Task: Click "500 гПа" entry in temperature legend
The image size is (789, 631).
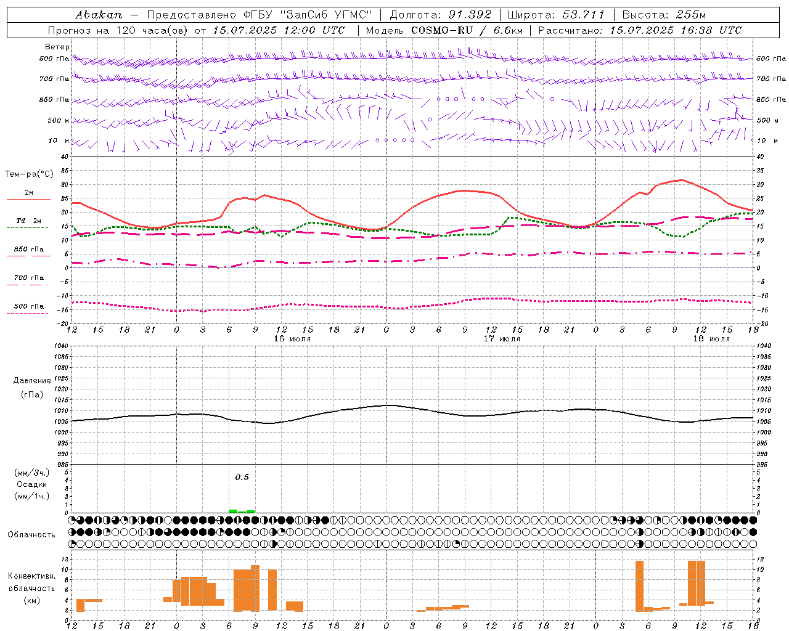Action: (29, 306)
